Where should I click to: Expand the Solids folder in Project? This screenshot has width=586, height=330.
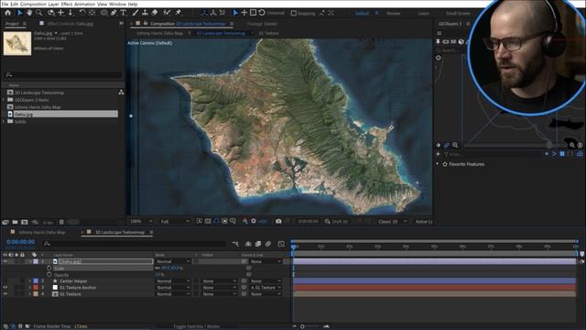(4, 121)
